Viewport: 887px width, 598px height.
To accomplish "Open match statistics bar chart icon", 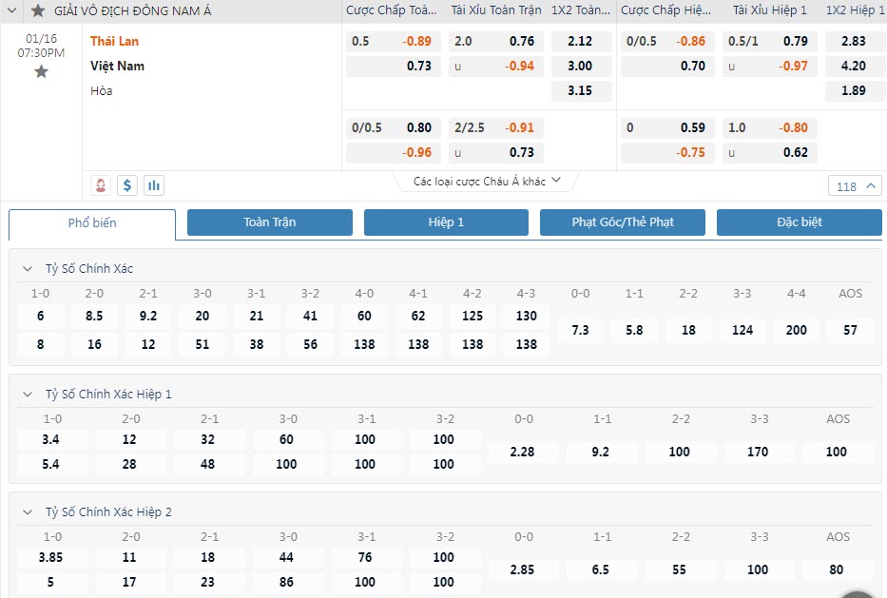I will [x=154, y=185].
